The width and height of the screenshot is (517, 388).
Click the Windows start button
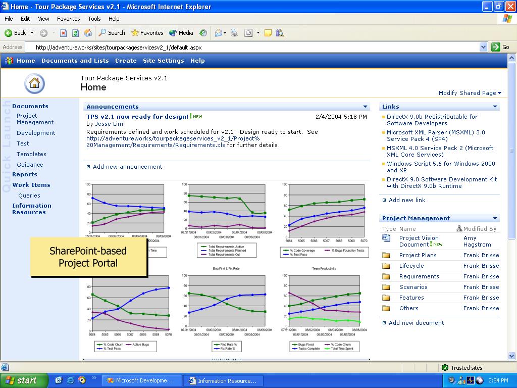[x=24, y=380]
